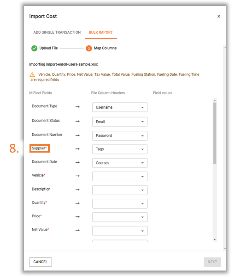235x277 pixels.
Task: Switch to Add Single Transaction tab
Action: click(57, 32)
